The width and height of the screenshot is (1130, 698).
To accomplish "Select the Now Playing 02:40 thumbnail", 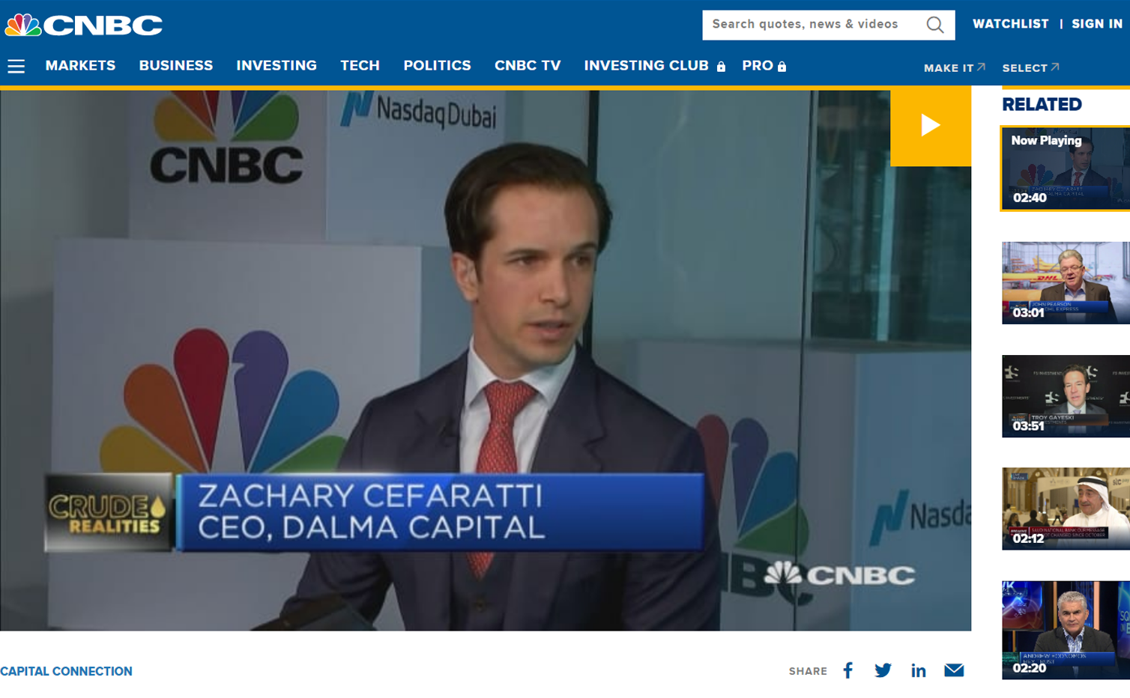I will [x=1065, y=169].
